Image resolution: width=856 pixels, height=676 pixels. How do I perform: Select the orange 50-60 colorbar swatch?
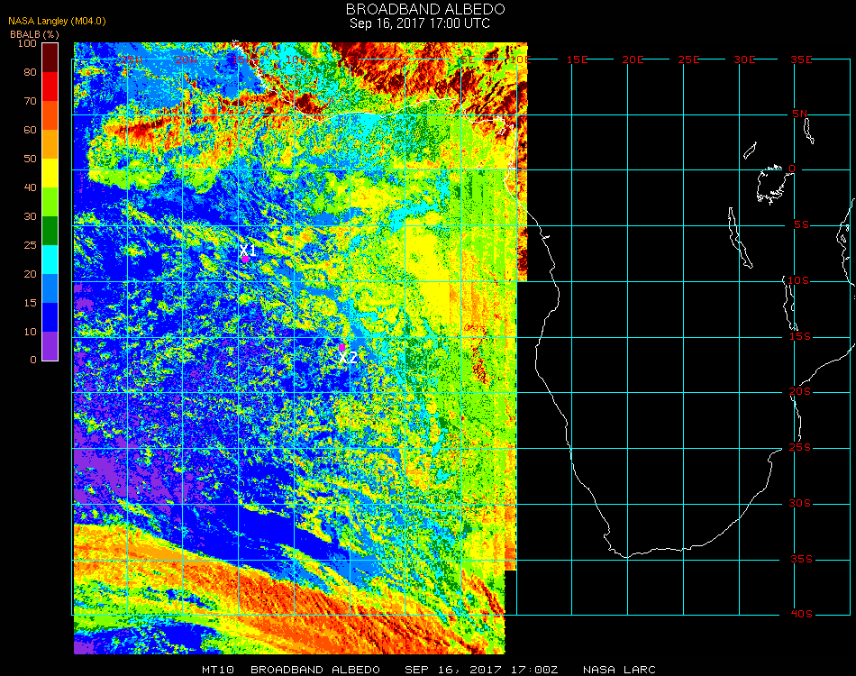50,144
